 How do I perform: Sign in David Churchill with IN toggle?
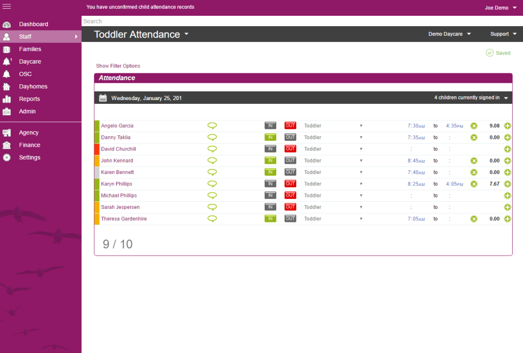[270, 149]
